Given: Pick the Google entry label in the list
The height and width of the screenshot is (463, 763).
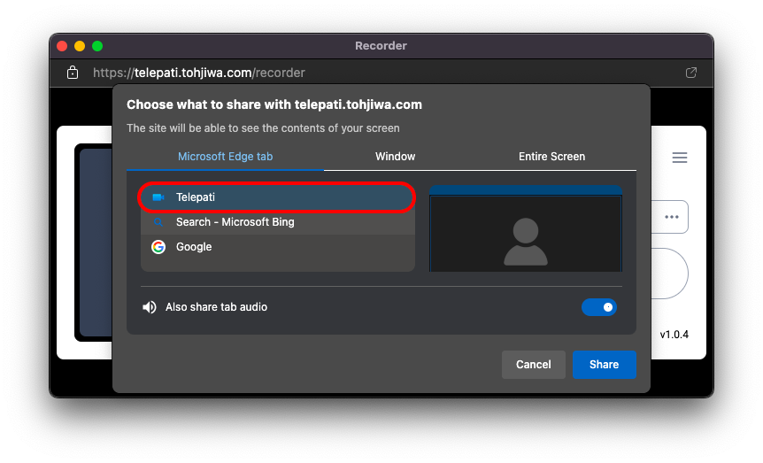Looking at the screenshot, I should click(194, 247).
